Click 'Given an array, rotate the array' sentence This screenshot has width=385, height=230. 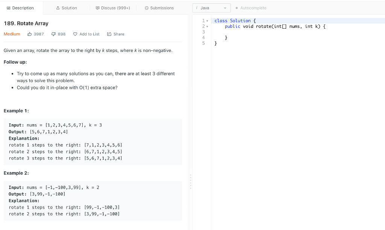(88, 50)
